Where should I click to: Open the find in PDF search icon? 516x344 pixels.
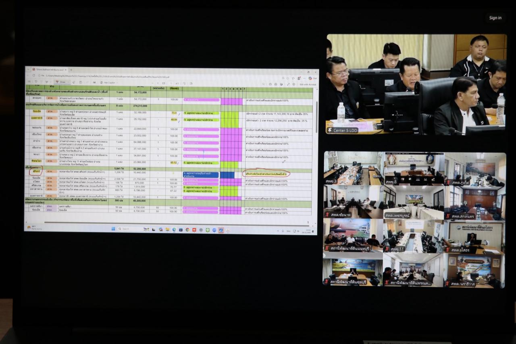[x=263, y=84]
